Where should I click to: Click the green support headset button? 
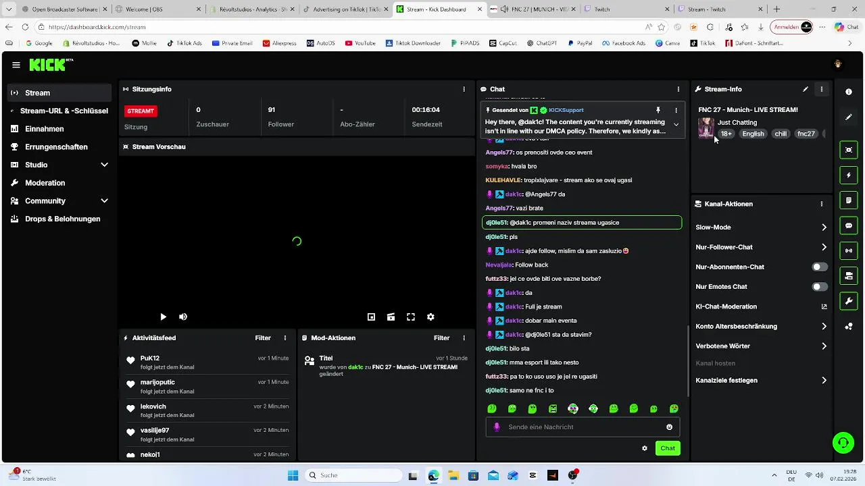tap(843, 443)
